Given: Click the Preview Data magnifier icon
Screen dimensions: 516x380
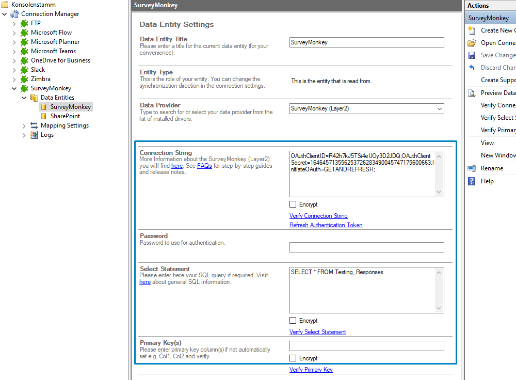Looking at the screenshot, I should (x=472, y=93).
